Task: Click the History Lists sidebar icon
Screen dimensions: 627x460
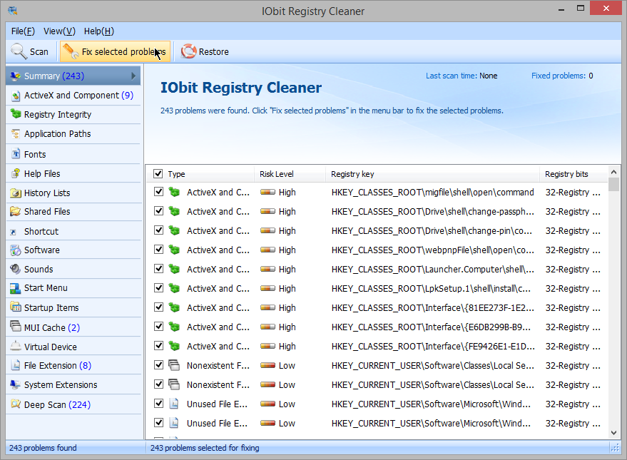Action: click(16, 193)
